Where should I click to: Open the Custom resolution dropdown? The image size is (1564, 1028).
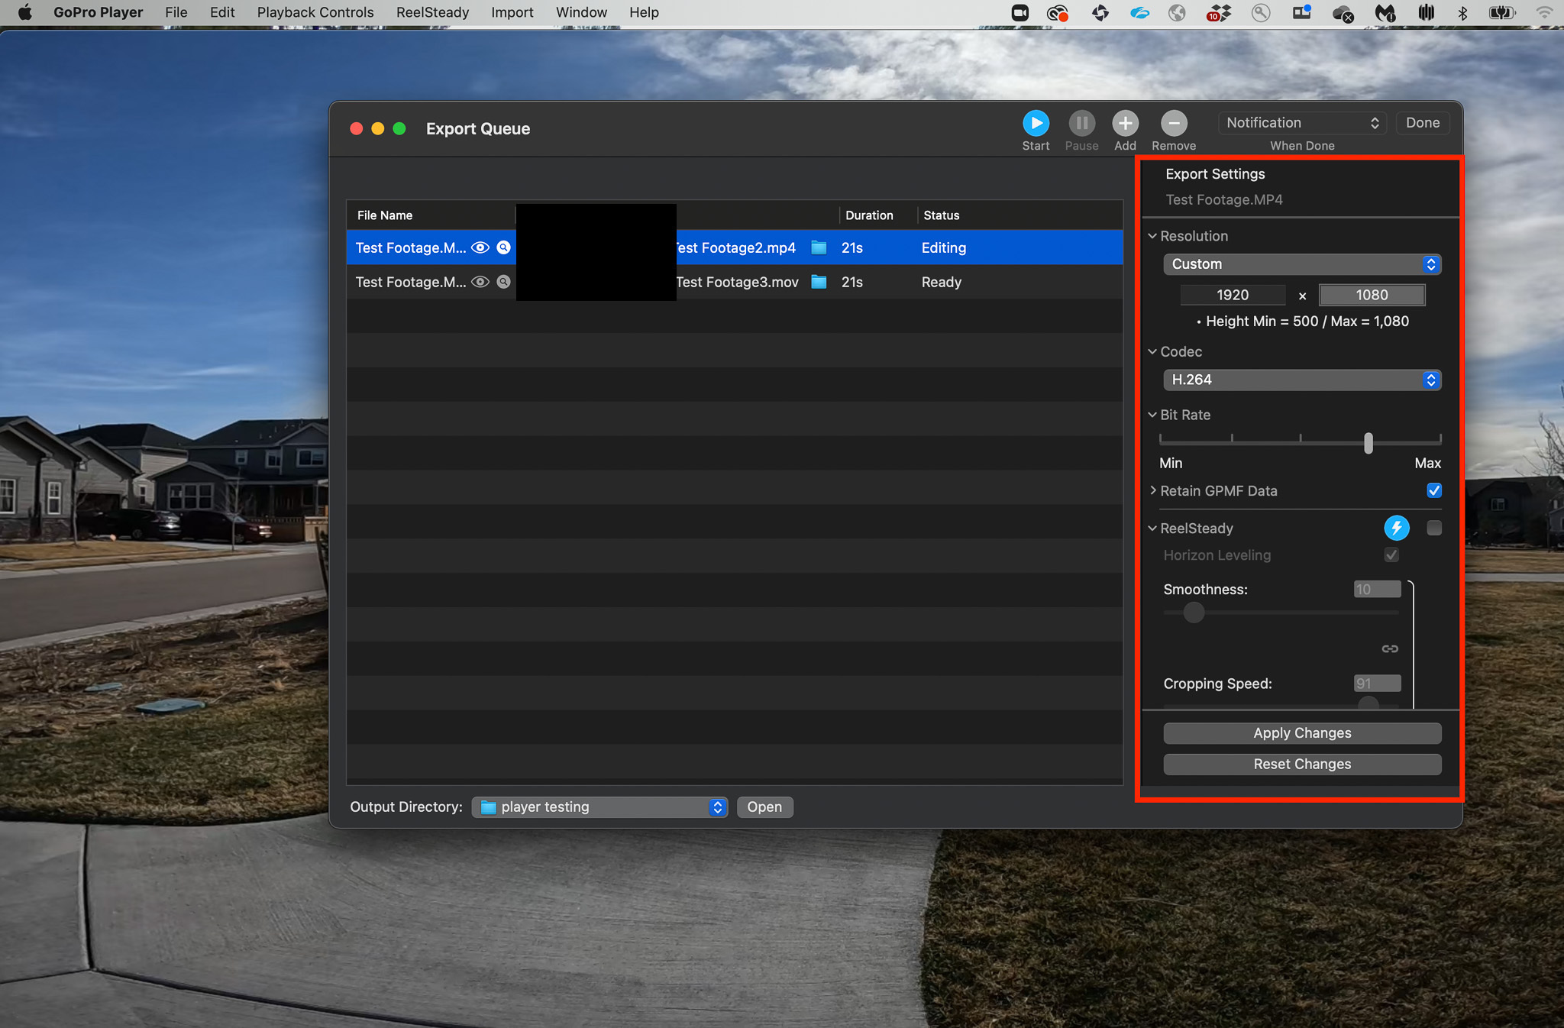(x=1302, y=264)
